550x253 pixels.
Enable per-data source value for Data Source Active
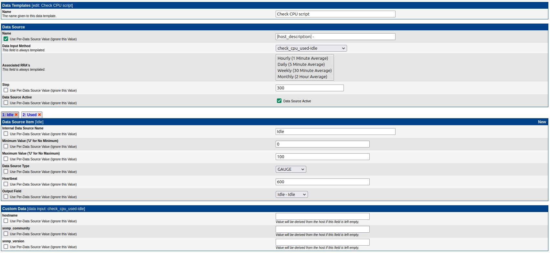(6, 103)
